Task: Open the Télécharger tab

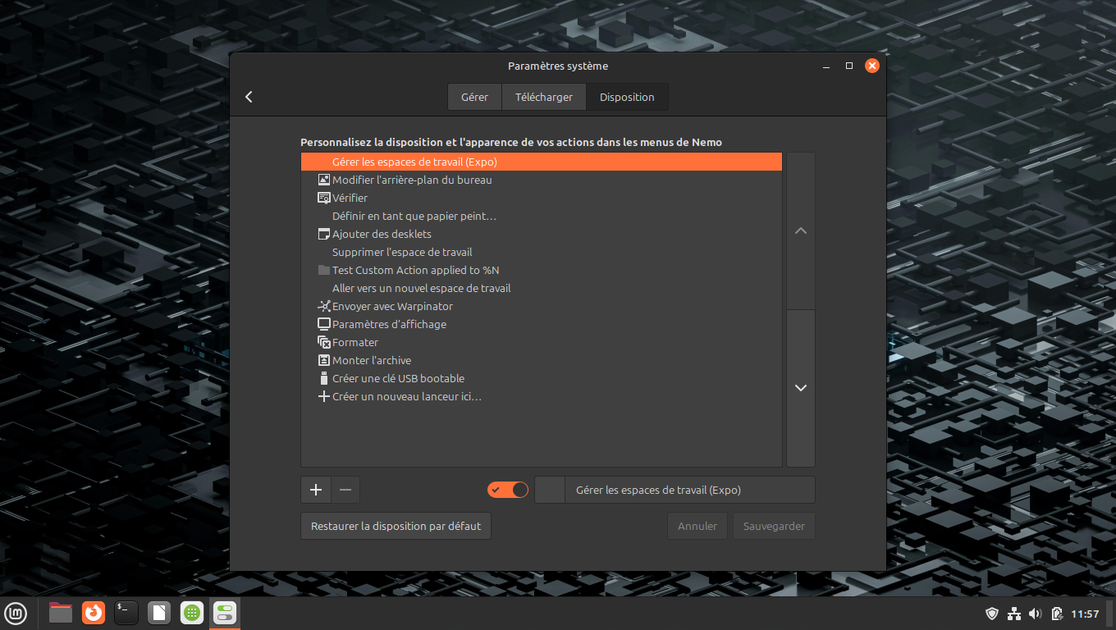Action: tap(543, 97)
